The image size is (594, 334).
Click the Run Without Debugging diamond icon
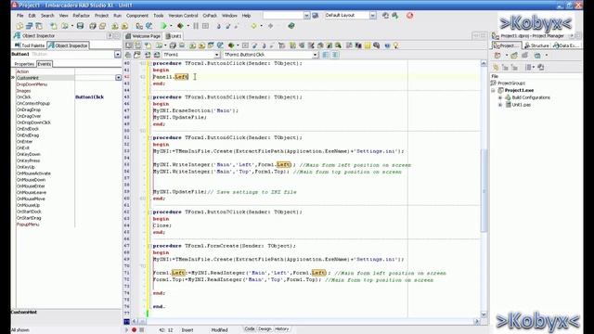(180, 26)
